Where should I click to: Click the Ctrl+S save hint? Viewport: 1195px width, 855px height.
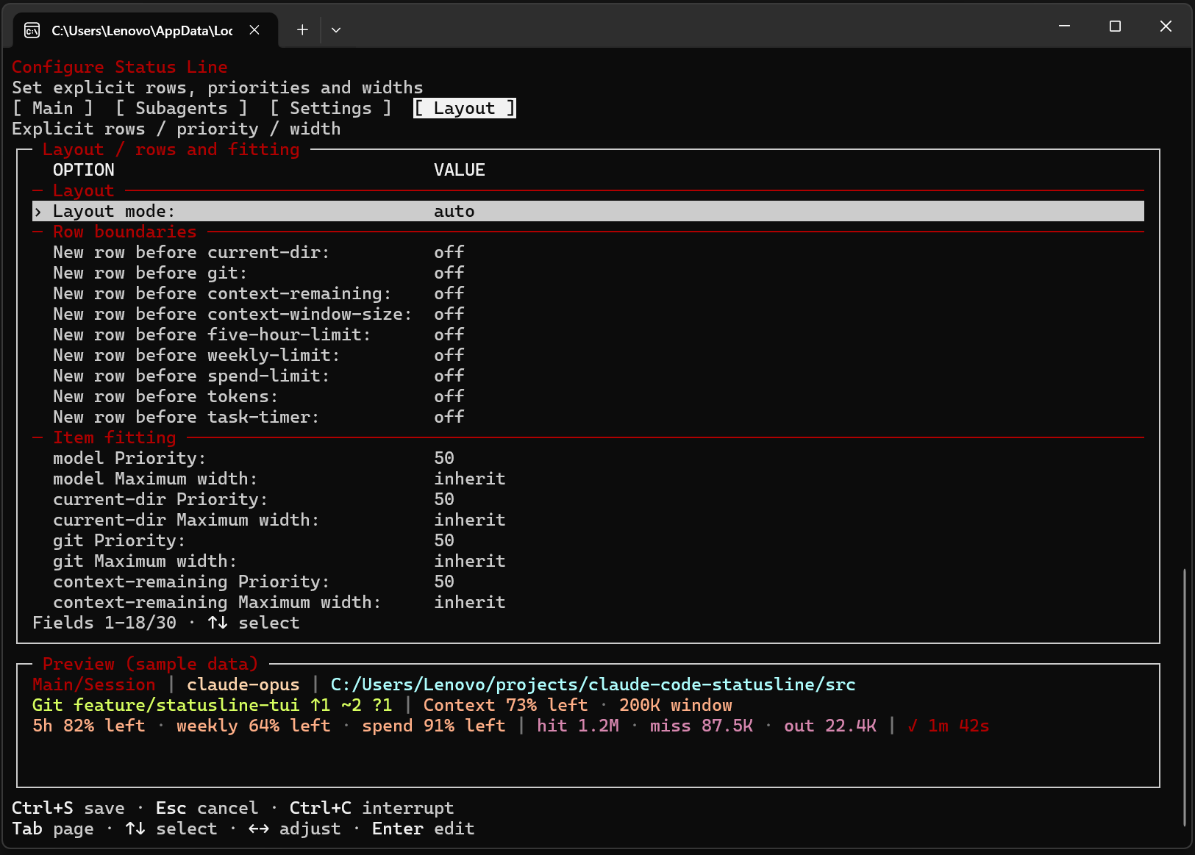tap(68, 808)
